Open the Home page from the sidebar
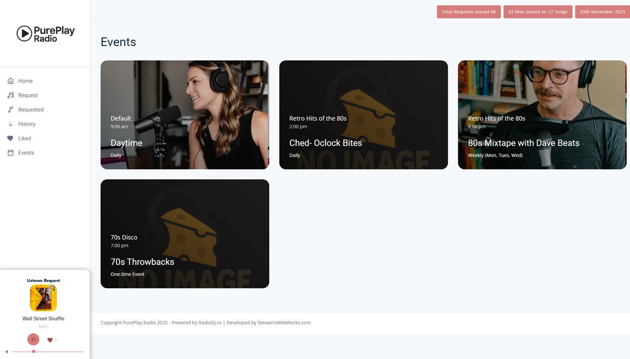This screenshot has width=630, height=359. 25,81
